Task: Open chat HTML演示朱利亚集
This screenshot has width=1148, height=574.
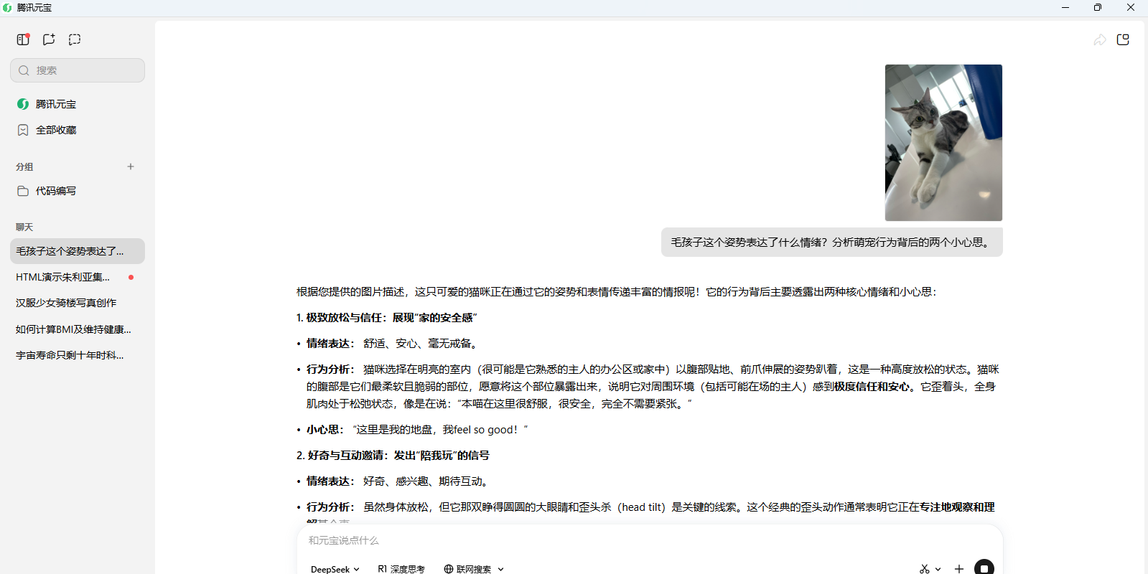Action: click(63, 277)
